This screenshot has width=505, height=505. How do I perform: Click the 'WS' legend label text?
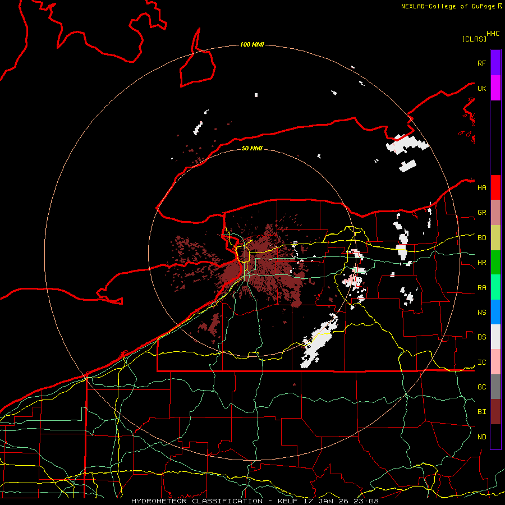click(x=481, y=313)
